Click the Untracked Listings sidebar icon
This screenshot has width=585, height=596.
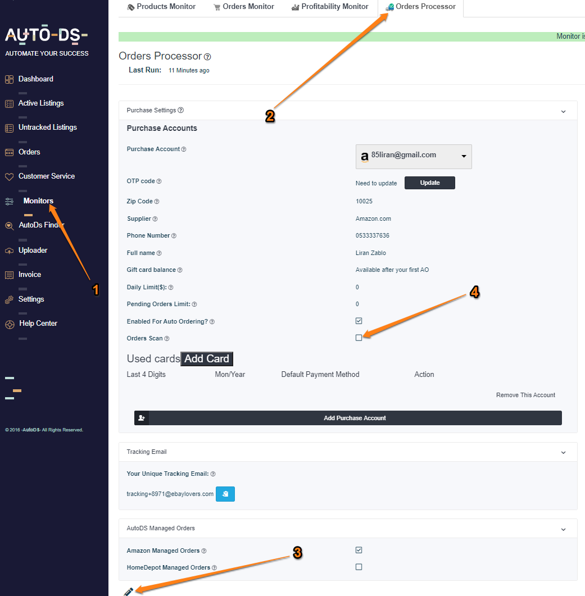click(x=9, y=128)
